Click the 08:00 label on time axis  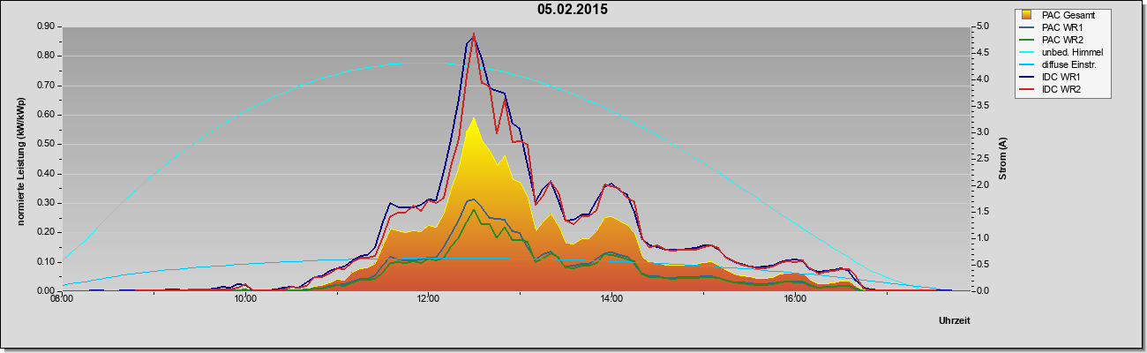tap(62, 300)
